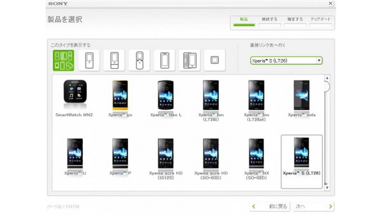
Task: Click the Sony logo in the header
Action: [x=58, y=4]
